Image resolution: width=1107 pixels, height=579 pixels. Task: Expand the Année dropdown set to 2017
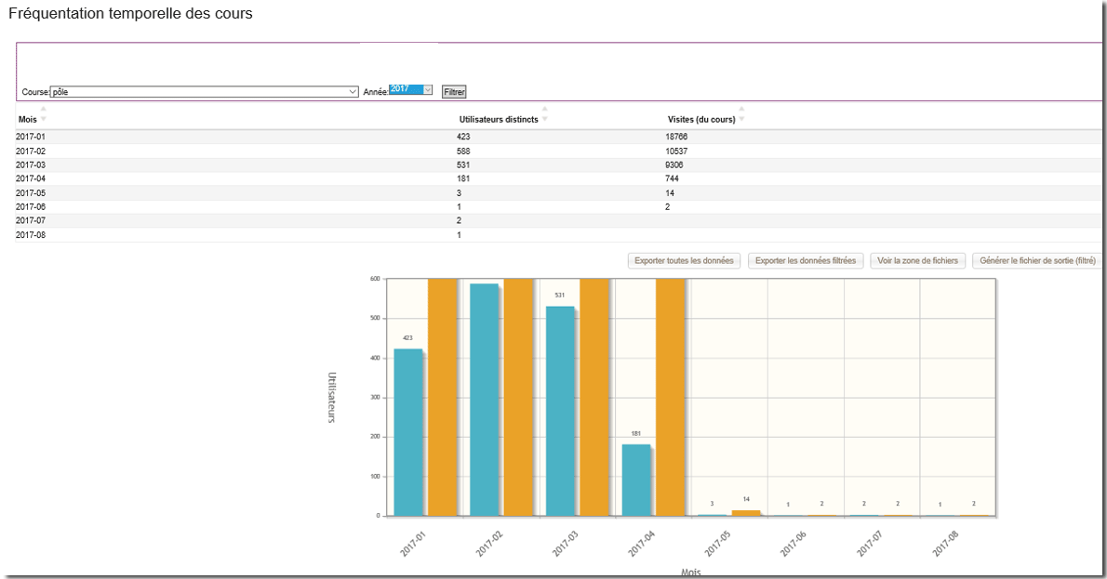[411, 90]
